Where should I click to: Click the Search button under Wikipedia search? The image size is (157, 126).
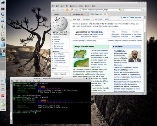click(63, 74)
